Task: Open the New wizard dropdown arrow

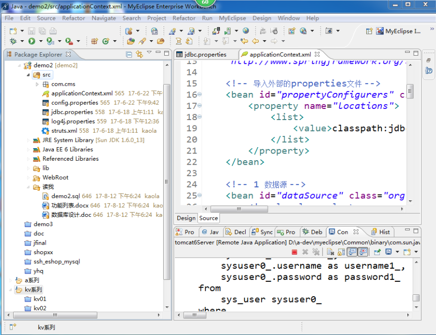Action: (x=22, y=31)
